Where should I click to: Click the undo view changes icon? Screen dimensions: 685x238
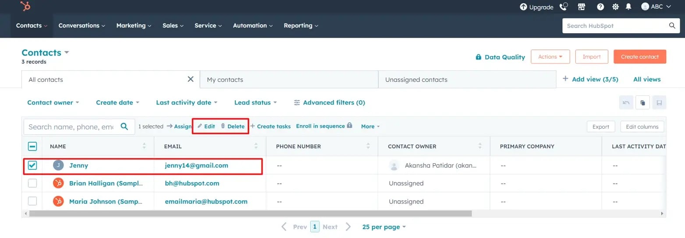tap(626, 103)
